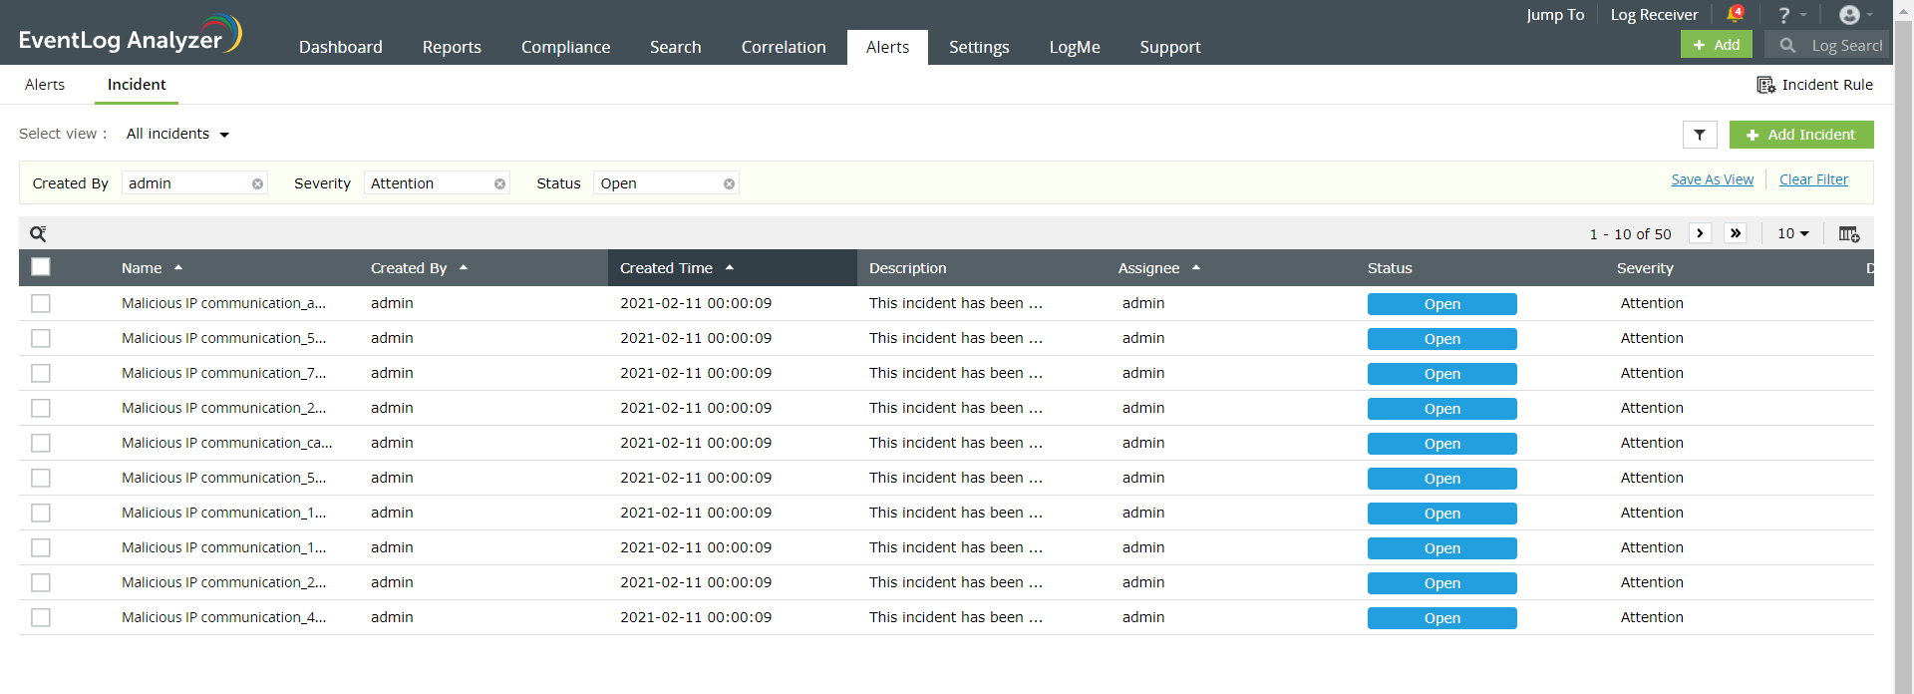Open the help question mark icon
The height and width of the screenshot is (694, 1914).
point(1784,15)
